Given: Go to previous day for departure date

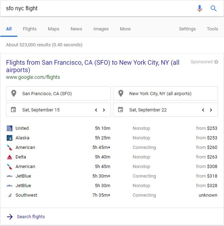Looking at the screenshot, I should pyautogui.click(x=96, y=110).
